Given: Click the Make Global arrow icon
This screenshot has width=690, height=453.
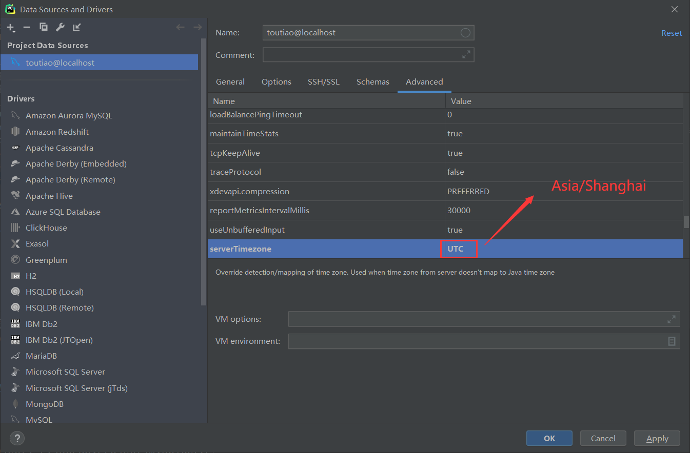Looking at the screenshot, I should pyautogui.click(x=76, y=27).
